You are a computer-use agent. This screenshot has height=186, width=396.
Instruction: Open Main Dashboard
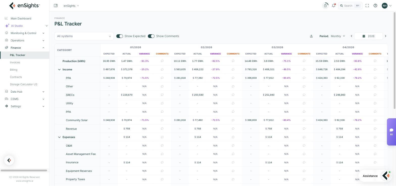24,18
